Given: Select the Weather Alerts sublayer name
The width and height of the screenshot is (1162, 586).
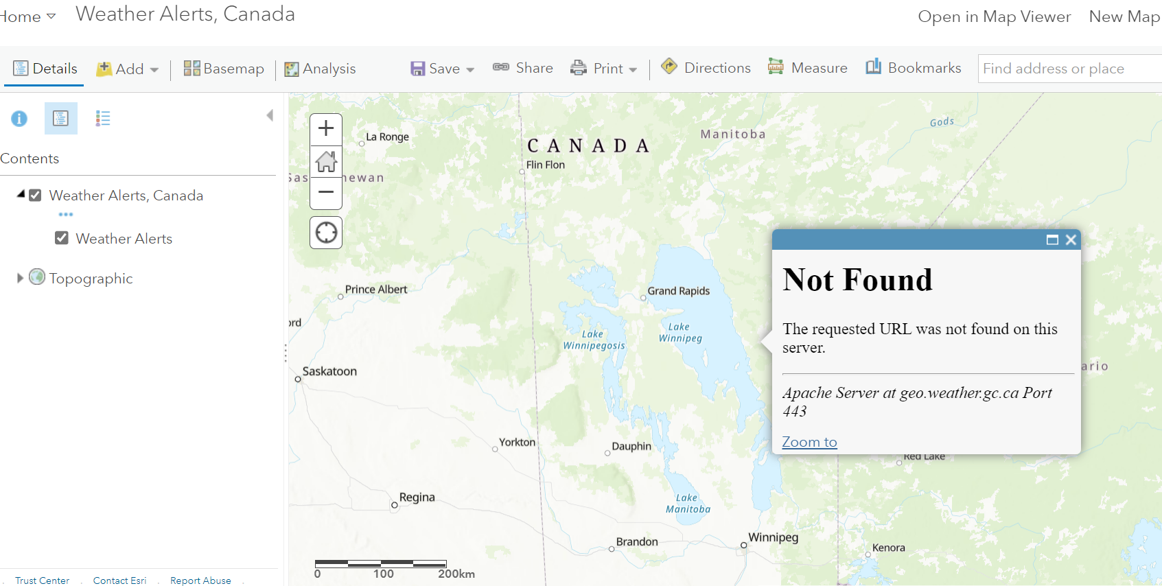Looking at the screenshot, I should click(x=124, y=239).
